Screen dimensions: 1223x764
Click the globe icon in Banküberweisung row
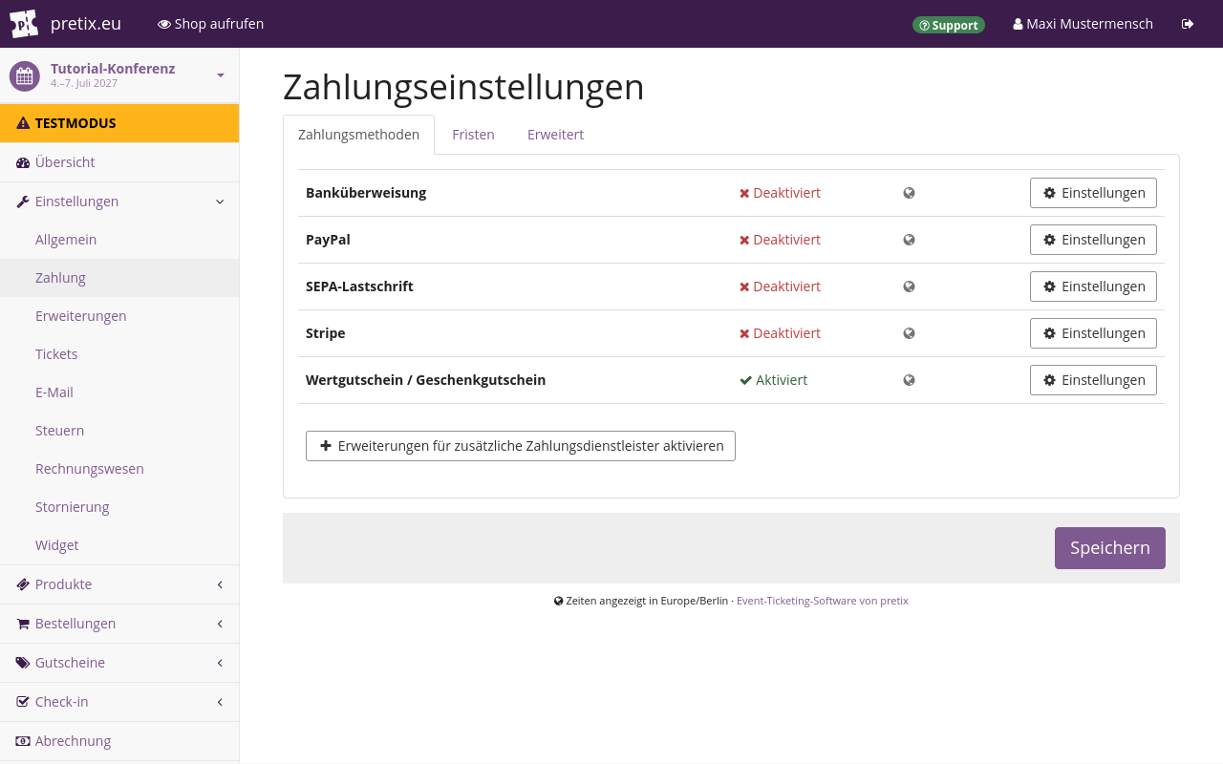click(x=909, y=193)
